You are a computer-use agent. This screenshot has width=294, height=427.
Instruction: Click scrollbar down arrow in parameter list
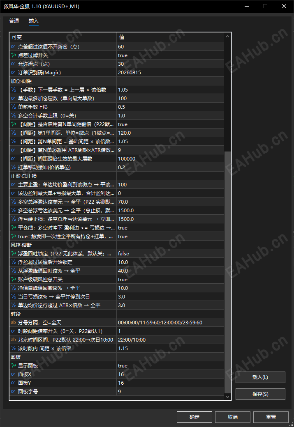pos(227,397)
